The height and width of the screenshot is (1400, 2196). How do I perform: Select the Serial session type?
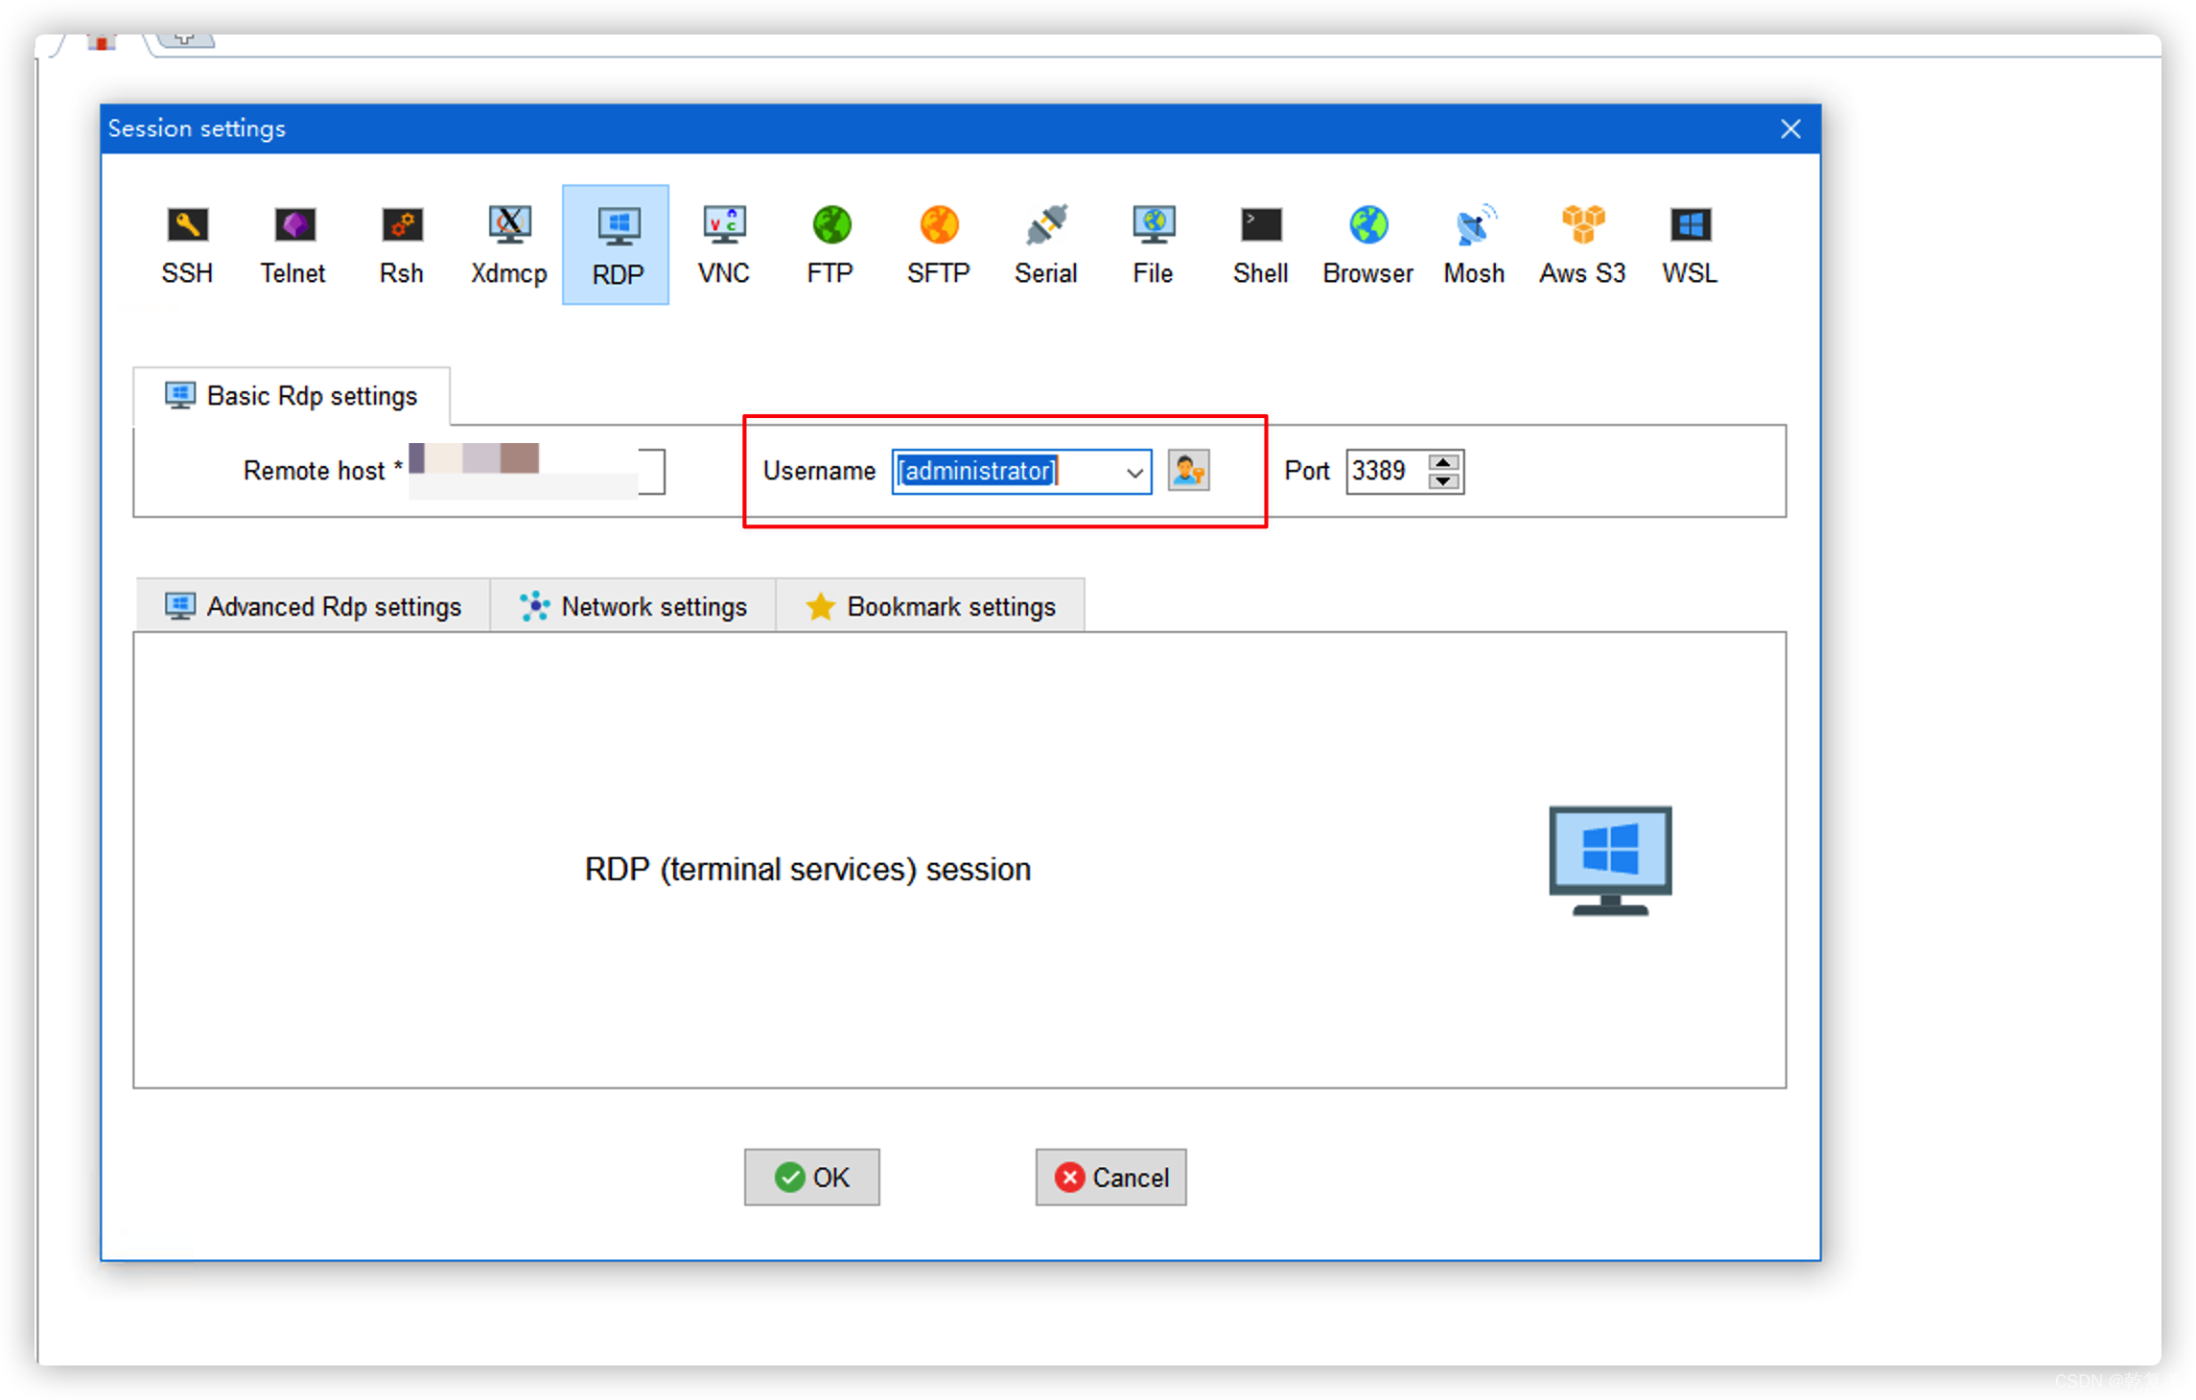coord(1045,245)
